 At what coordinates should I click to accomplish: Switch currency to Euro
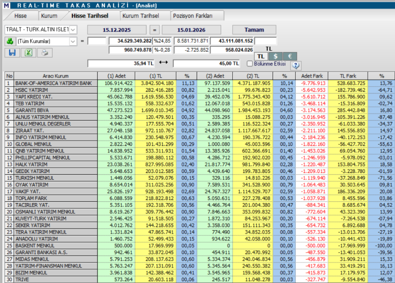tap(290, 56)
